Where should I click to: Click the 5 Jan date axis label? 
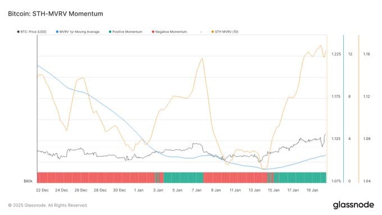(x=178, y=190)
